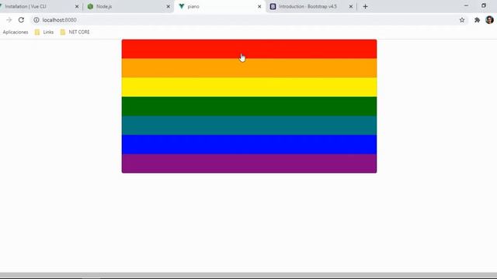This screenshot has width=497, height=279.
Task: Close the Bootstrap Introduction tab
Action: point(350,6)
